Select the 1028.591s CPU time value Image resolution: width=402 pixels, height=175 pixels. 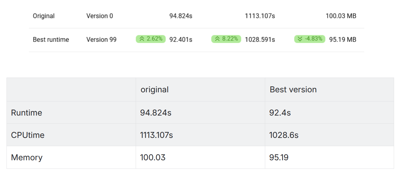pyautogui.click(x=260, y=40)
